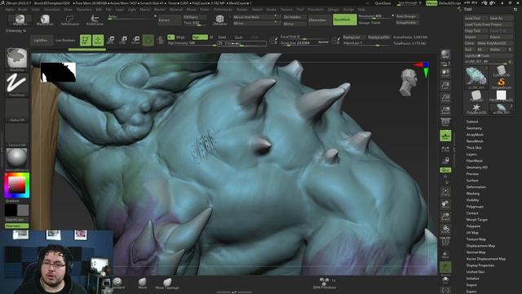Screen dimensions: 522x294
Task: Switch to Move transform mode
Action: pyautogui.click(x=111, y=40)
